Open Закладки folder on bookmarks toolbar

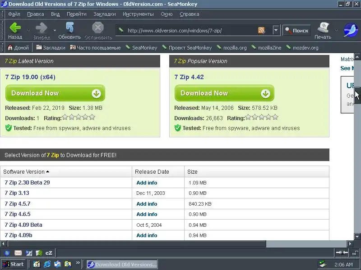click(51, 48)
